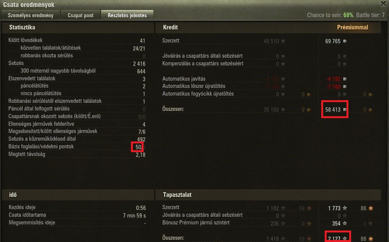The image size is (389, 242).
Task: Click the gold icon in Automatikus fogyócikk premium row
Action: (x=370, y=94)
